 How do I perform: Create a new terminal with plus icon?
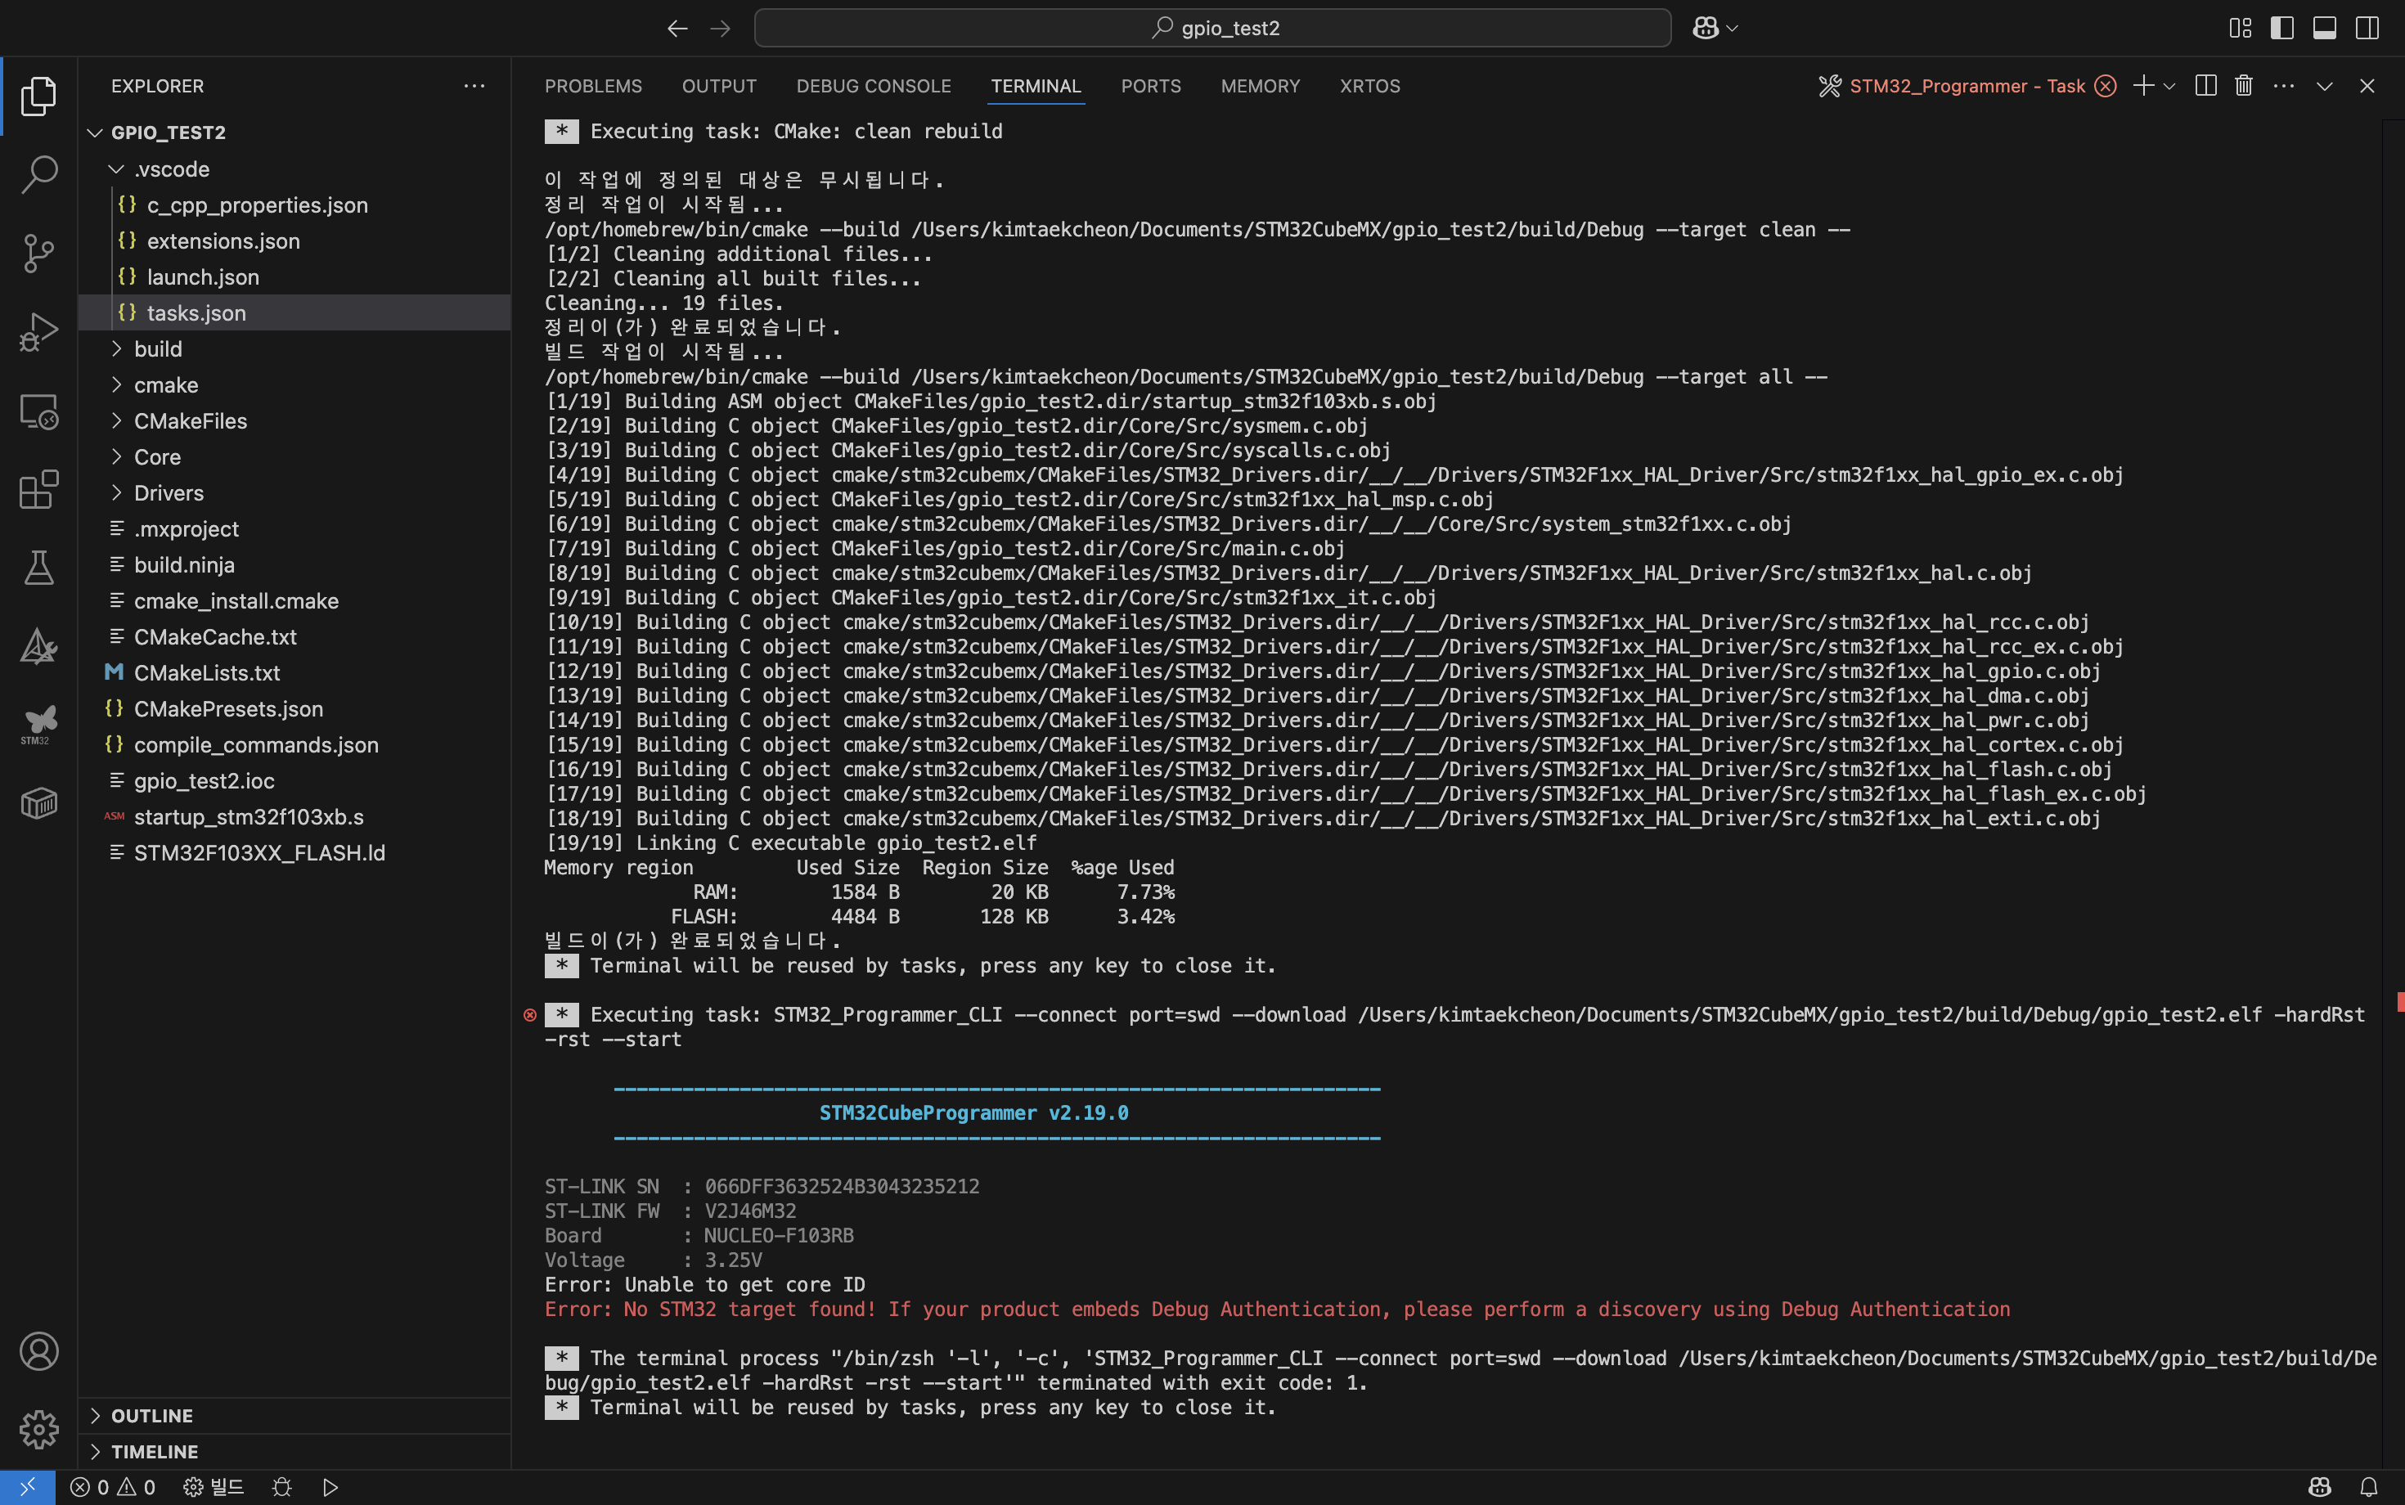coord(2143,86)
